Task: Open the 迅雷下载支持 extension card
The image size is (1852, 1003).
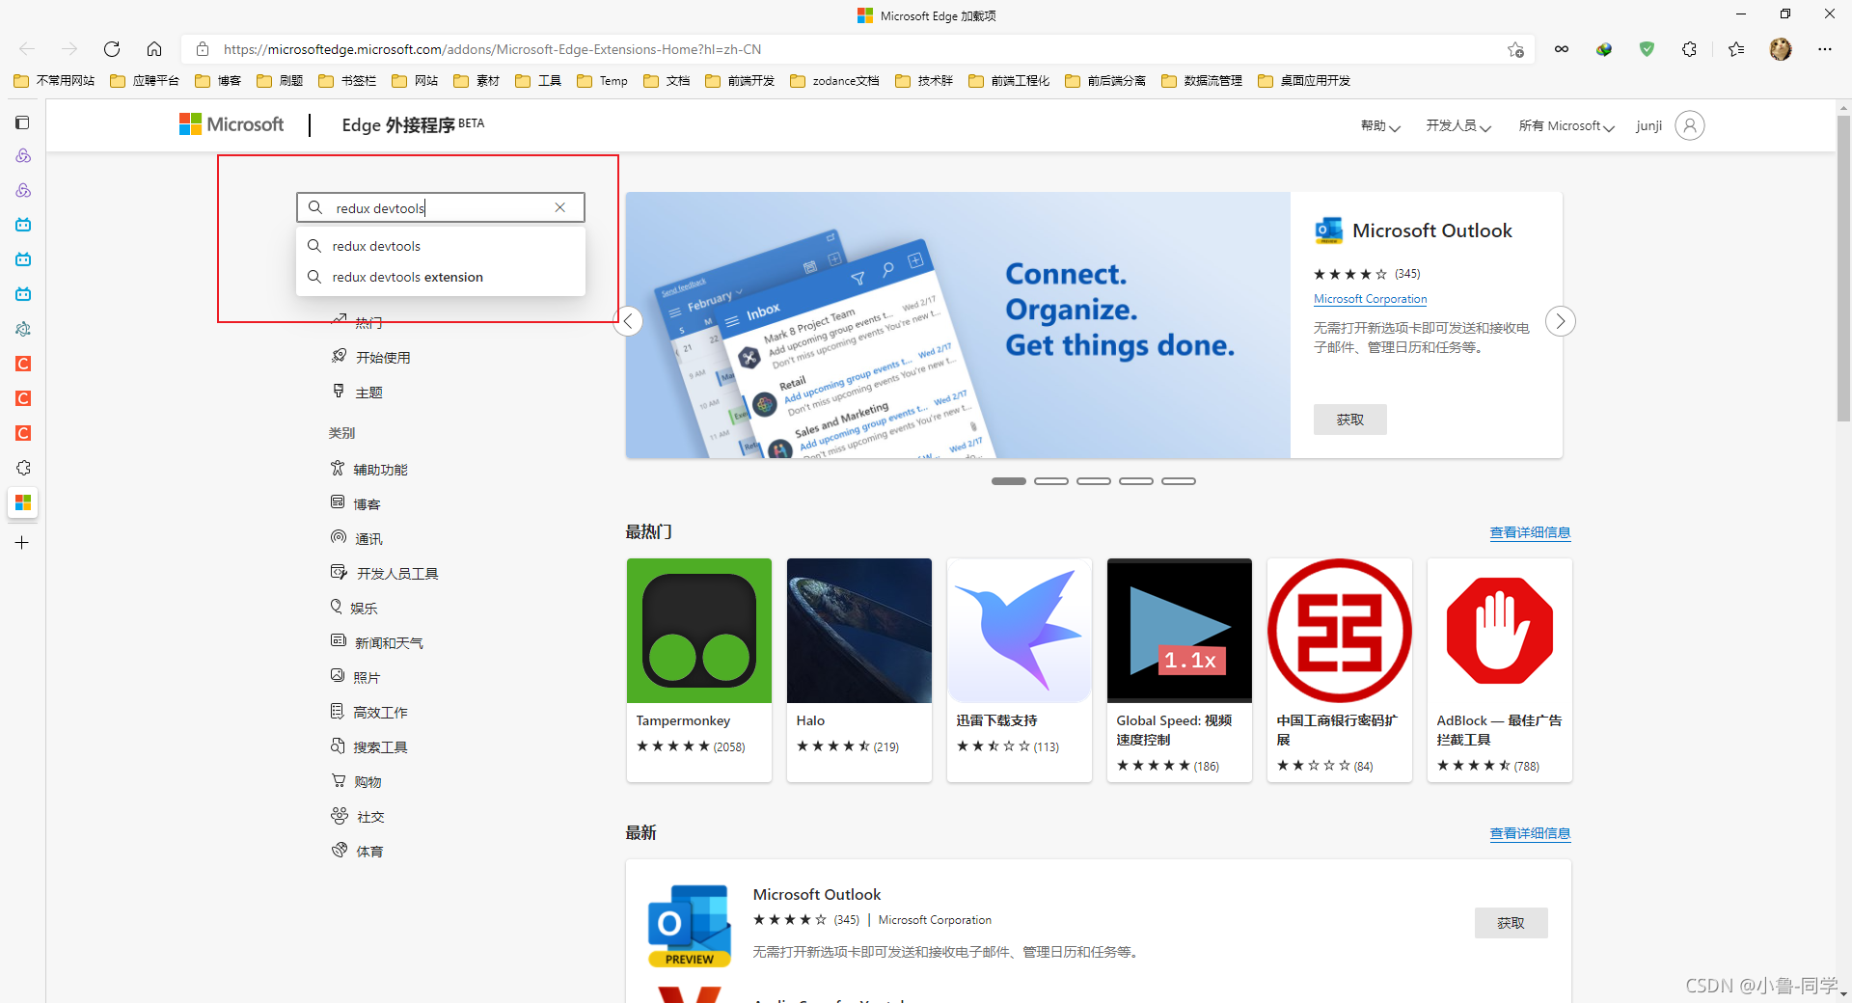Action: click(1020, 670)
